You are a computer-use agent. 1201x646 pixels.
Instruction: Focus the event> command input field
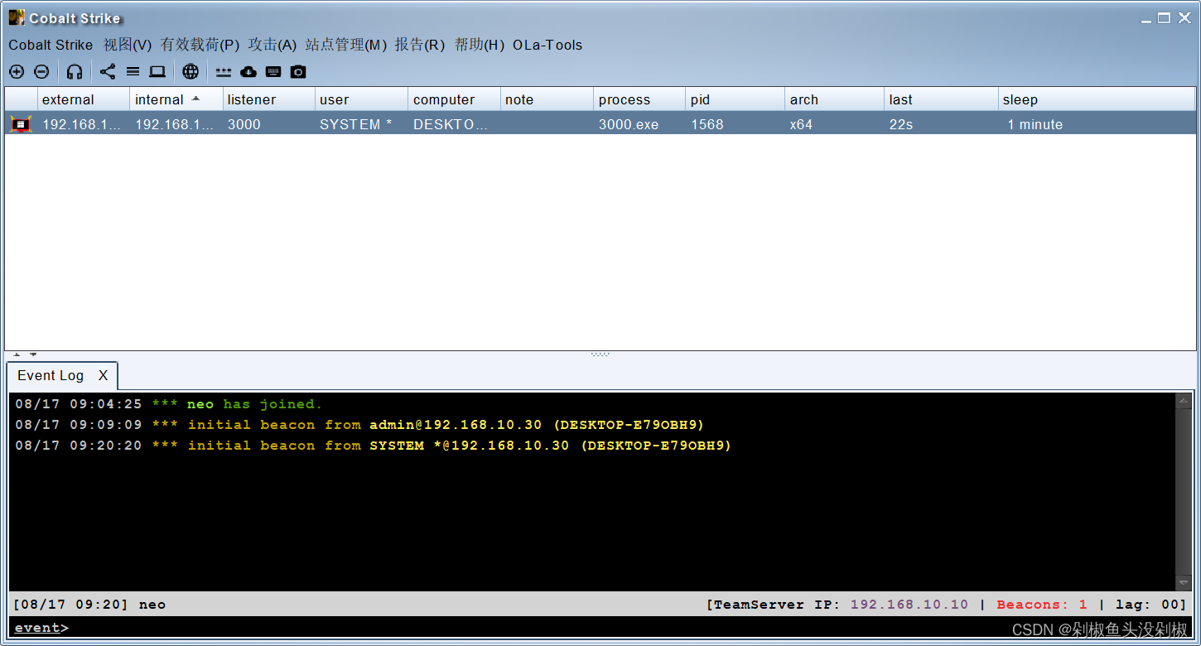tap(600, 628)
